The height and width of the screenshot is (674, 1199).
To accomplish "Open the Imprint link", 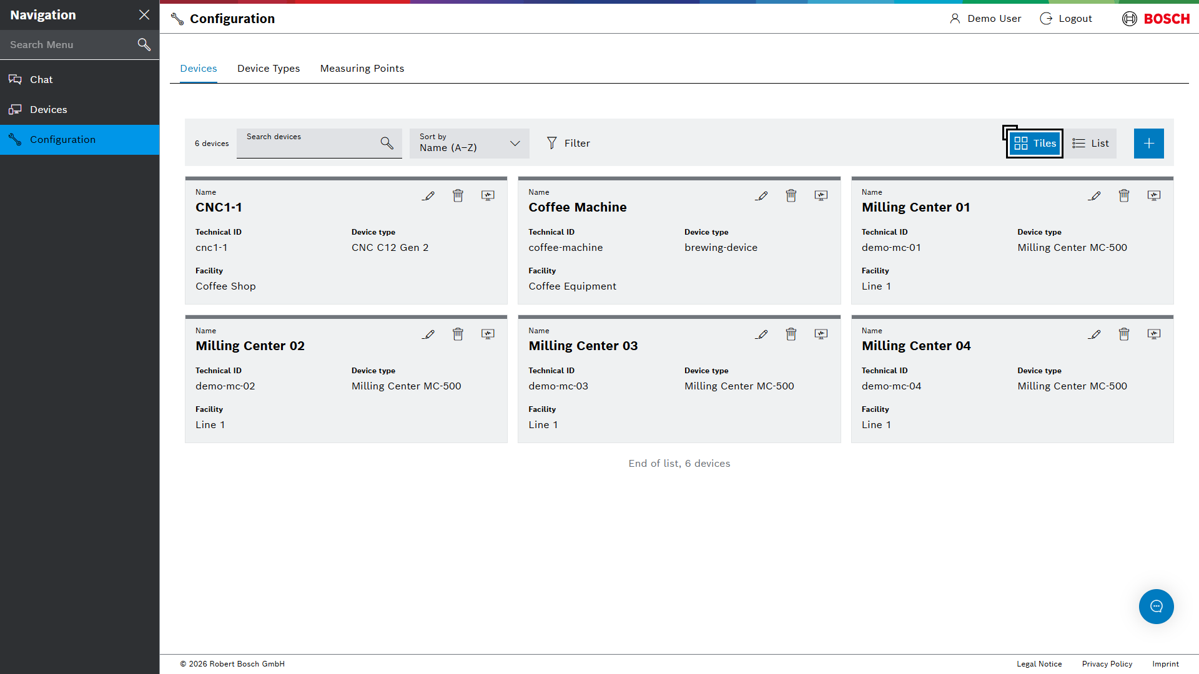I will point(1166,664).
